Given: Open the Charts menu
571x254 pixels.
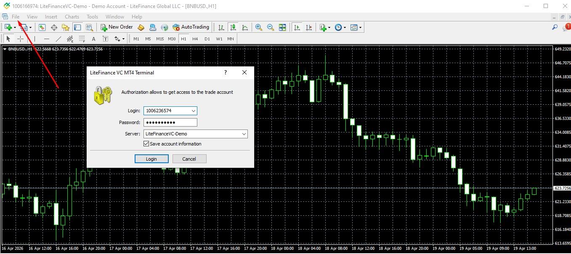Looking at the screenshot, I should pos(72,17).
